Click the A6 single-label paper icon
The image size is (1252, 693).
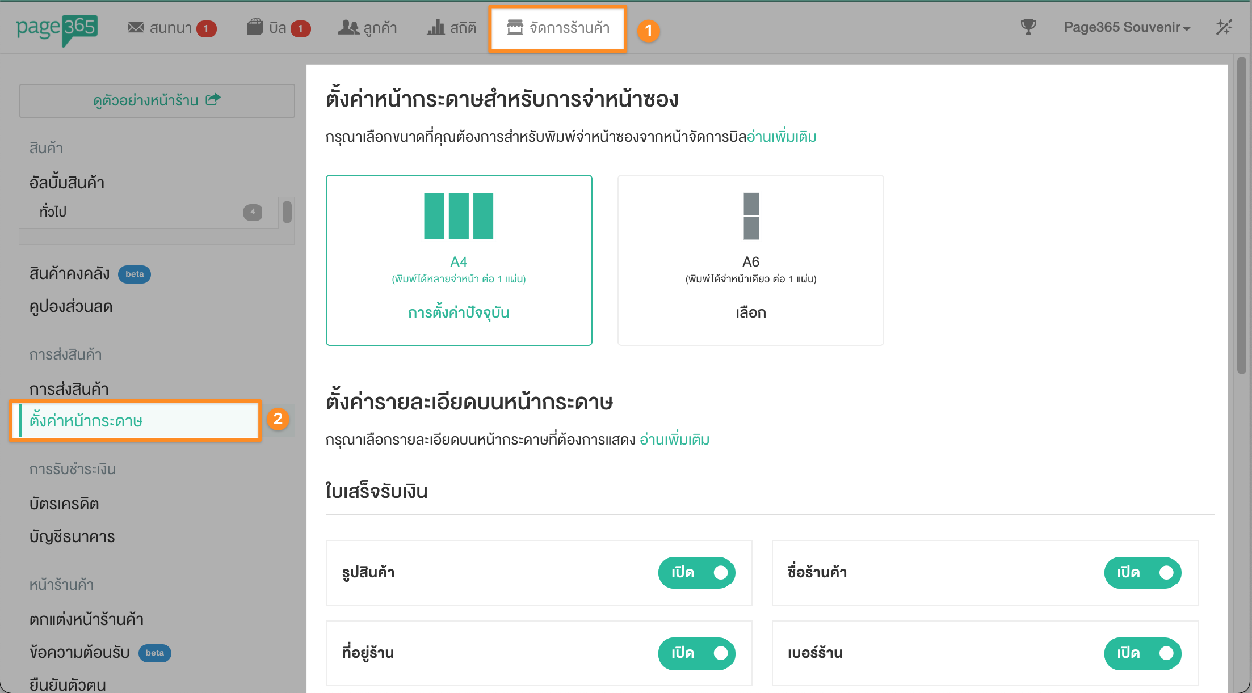tap(751, 216)
